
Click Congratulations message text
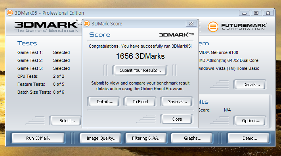point(140,46)
